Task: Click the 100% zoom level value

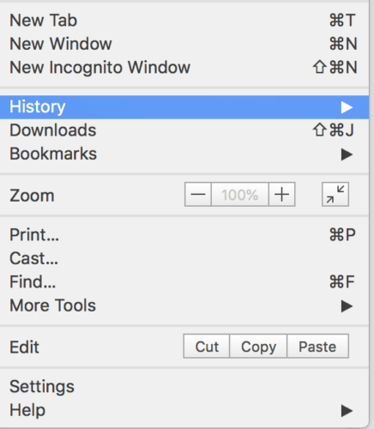Action: (x=240, y=195)
